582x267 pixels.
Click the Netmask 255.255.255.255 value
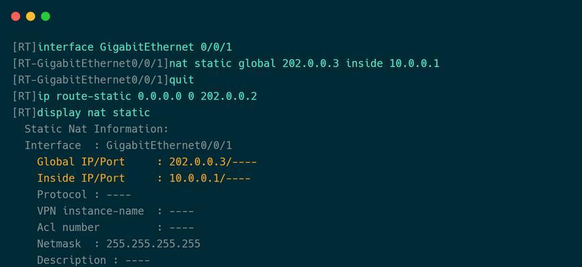[x=153, y=244]
